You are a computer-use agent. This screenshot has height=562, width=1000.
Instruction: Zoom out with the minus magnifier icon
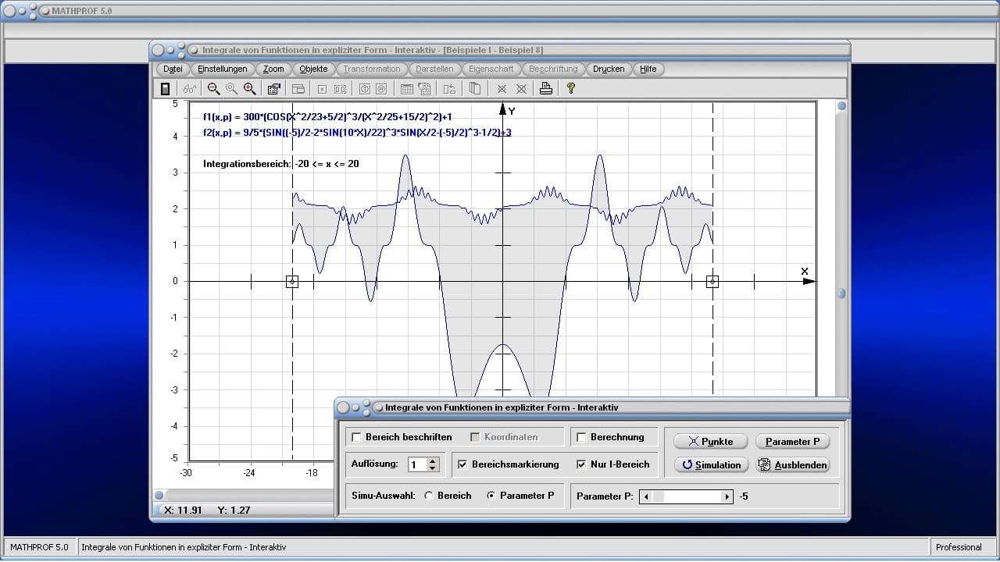[213, 89]
